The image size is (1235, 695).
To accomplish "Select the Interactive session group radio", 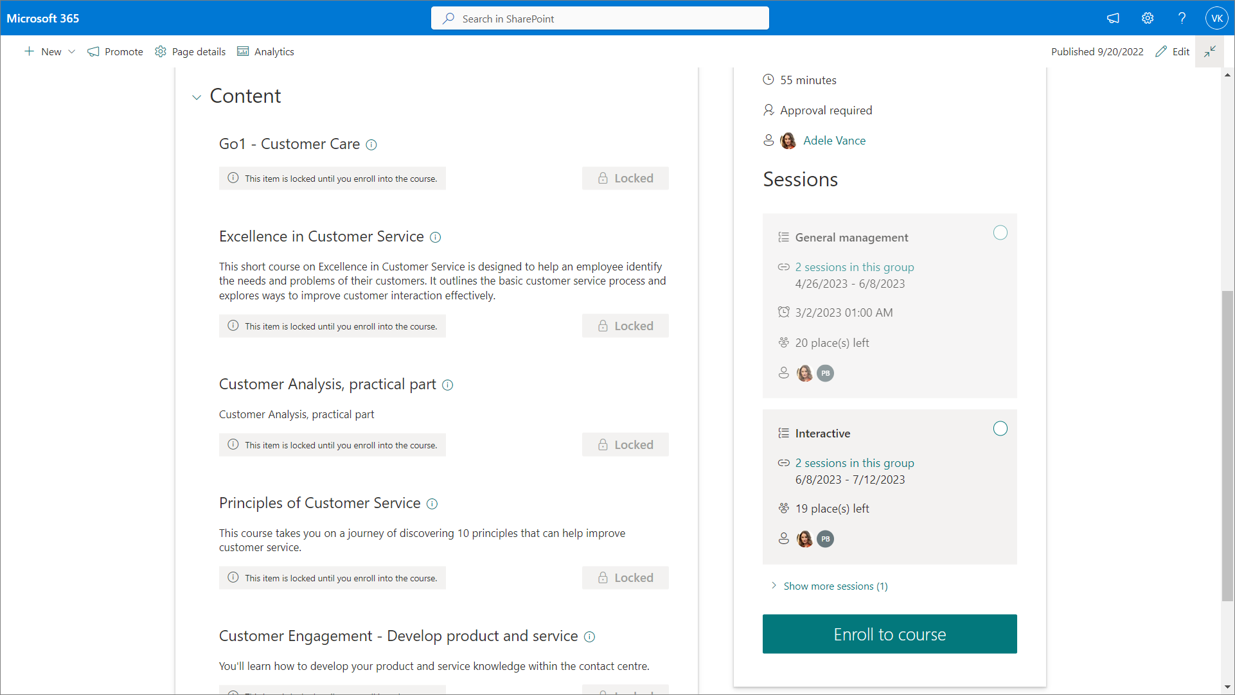I will click(x=1000, y=429).
